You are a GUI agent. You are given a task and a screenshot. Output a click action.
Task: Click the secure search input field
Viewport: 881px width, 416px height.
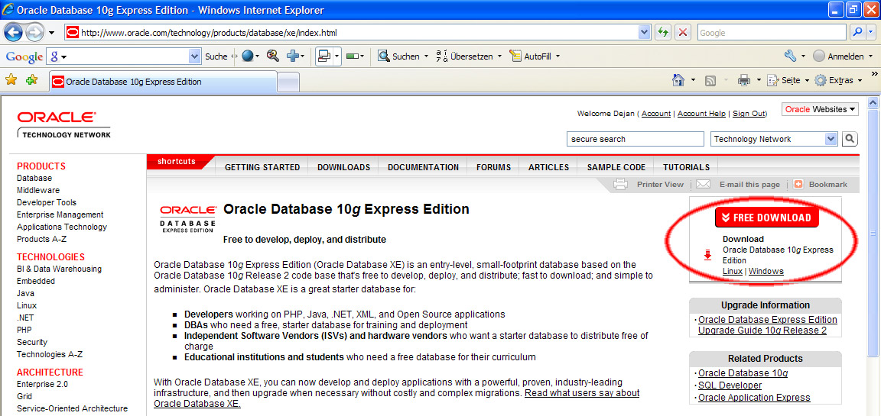coord(635,139)
